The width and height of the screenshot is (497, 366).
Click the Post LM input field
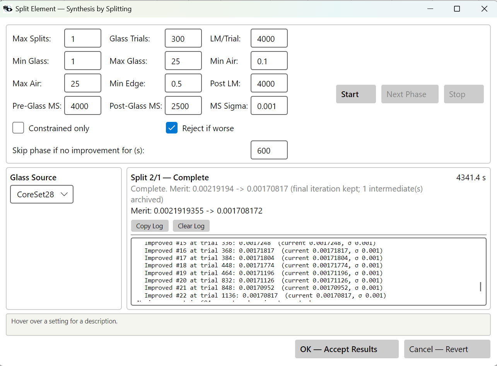pos(269,83)
